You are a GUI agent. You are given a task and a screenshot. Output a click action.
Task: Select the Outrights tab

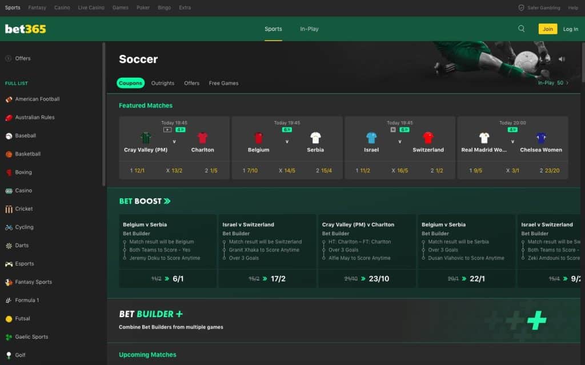(163, 83)
